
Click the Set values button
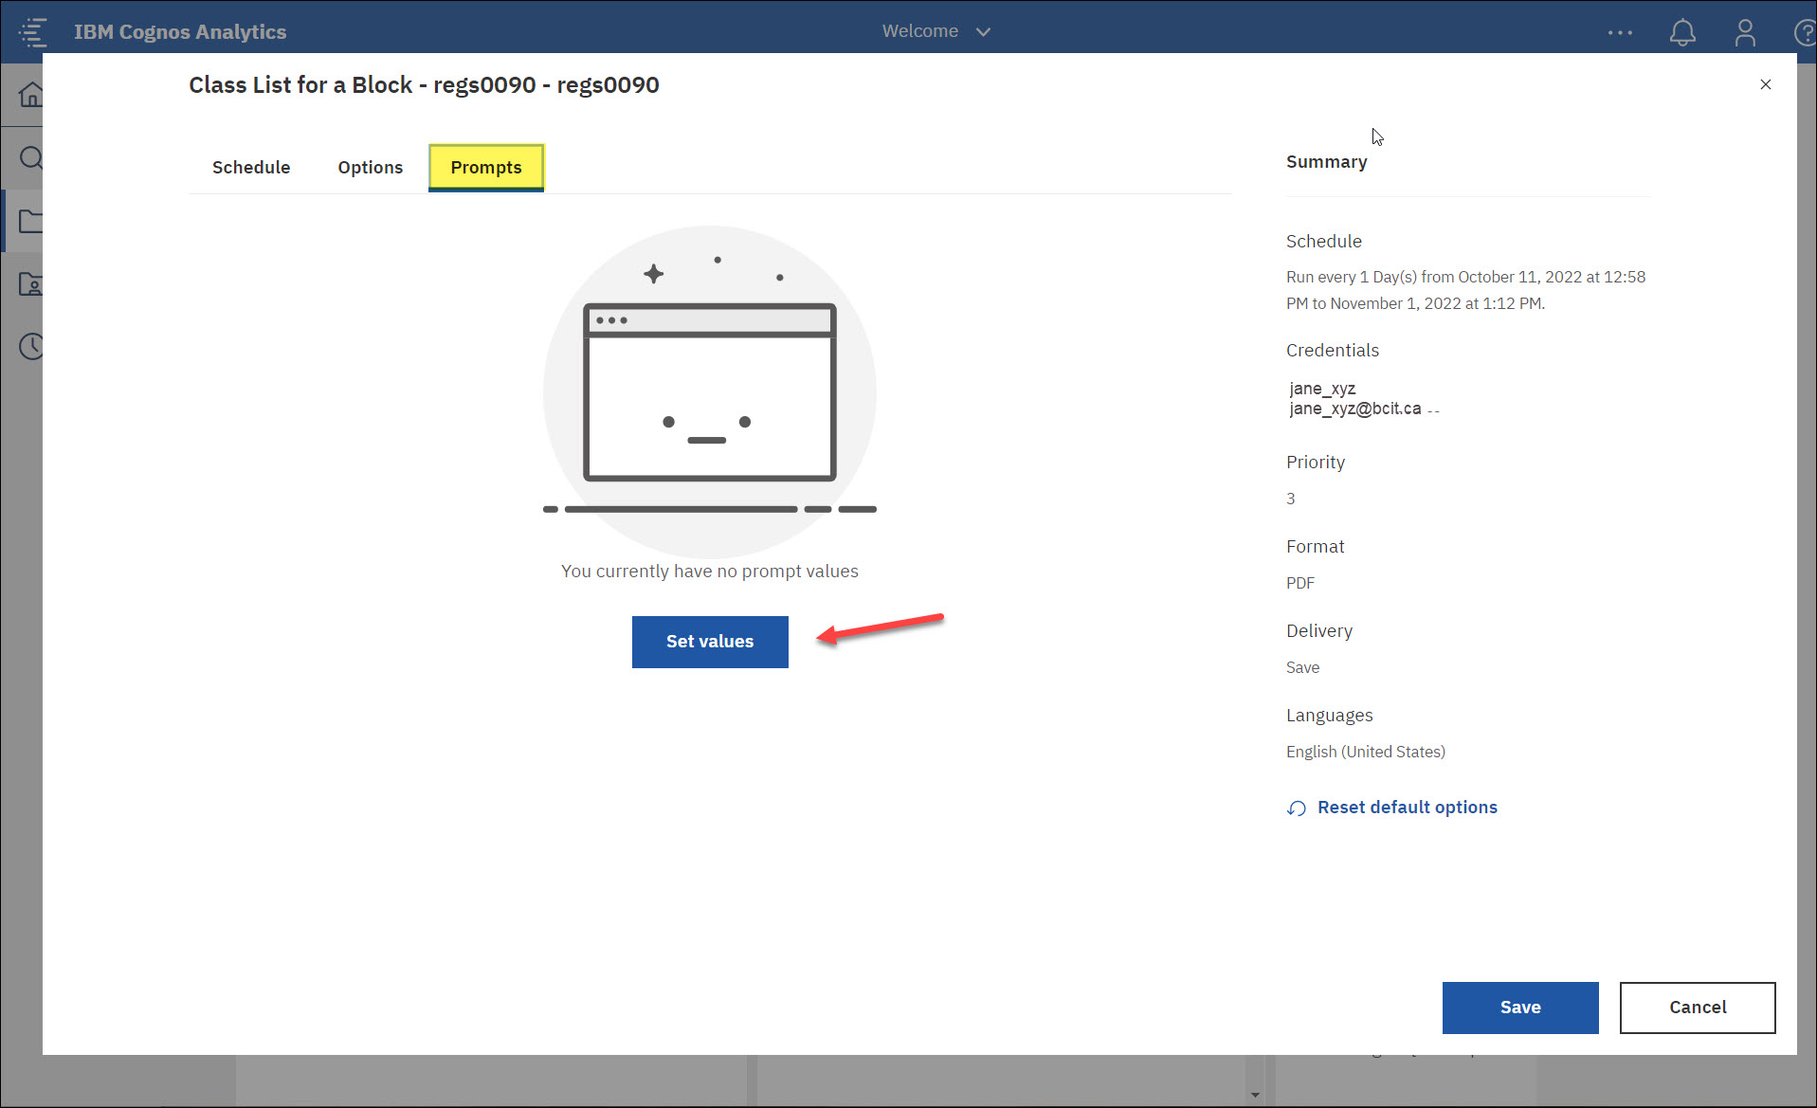click(709, 642)
